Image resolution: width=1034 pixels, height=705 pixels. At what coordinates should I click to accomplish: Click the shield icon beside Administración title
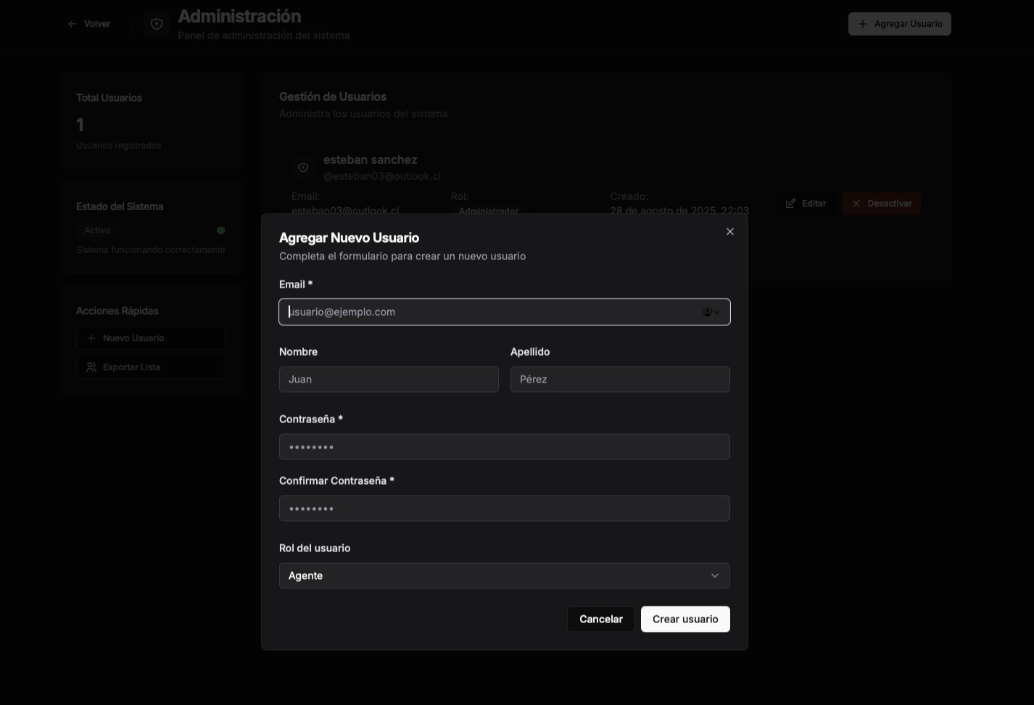[x=156, y=23]
